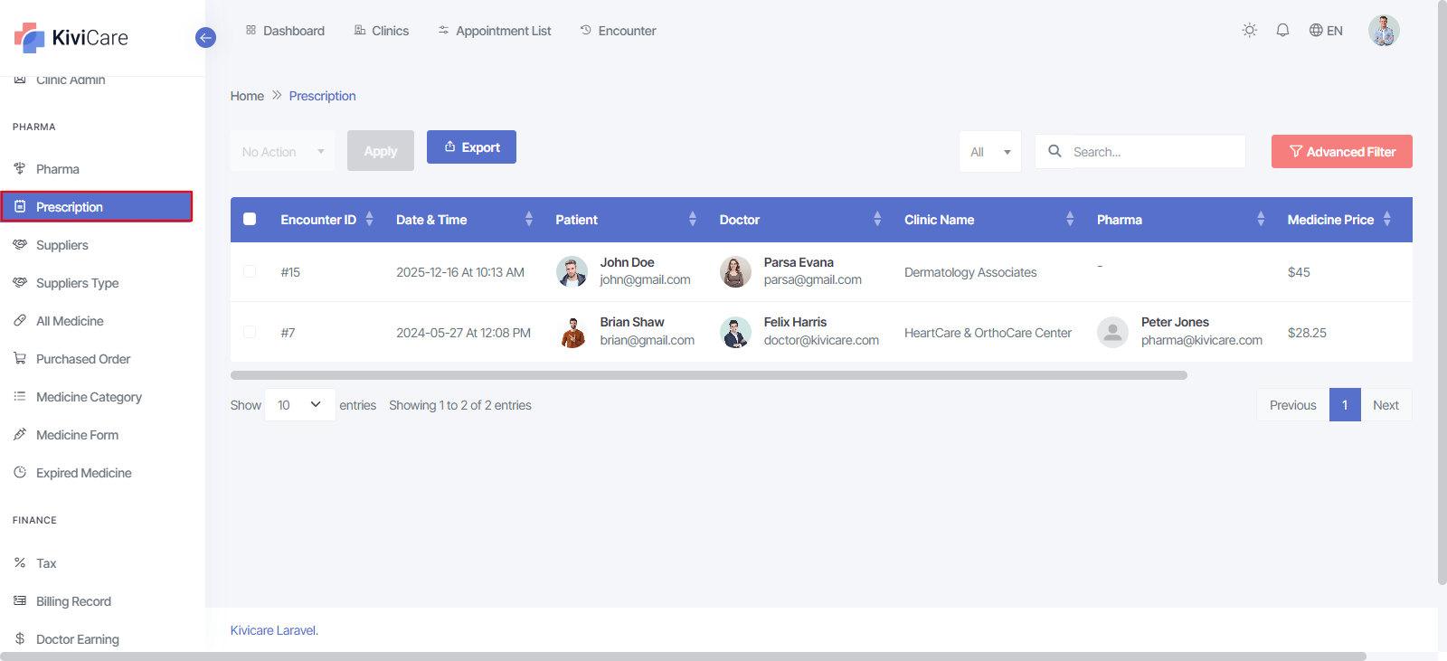Open the No Action bulk dropdown
The height and width of the screenshot is (661, 1447).
coord(282,152)
